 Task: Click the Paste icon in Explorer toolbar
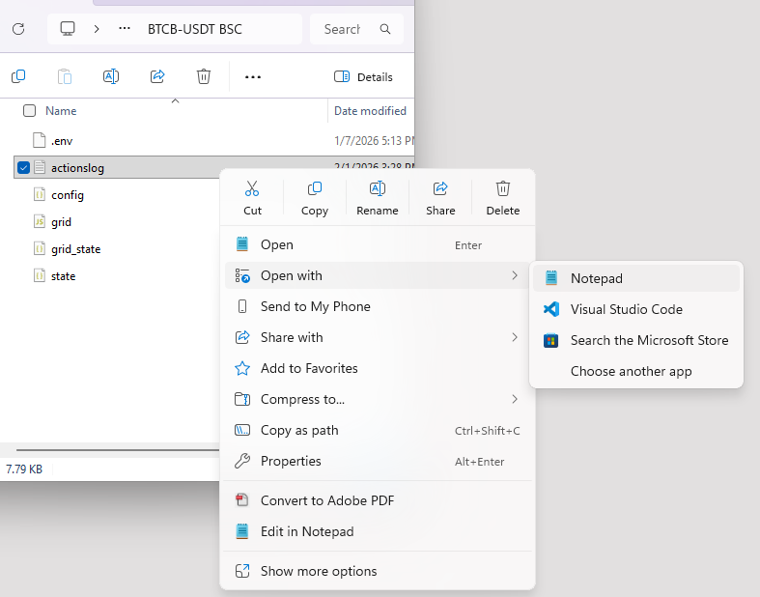pyautogui.click(x=65, y=76)
